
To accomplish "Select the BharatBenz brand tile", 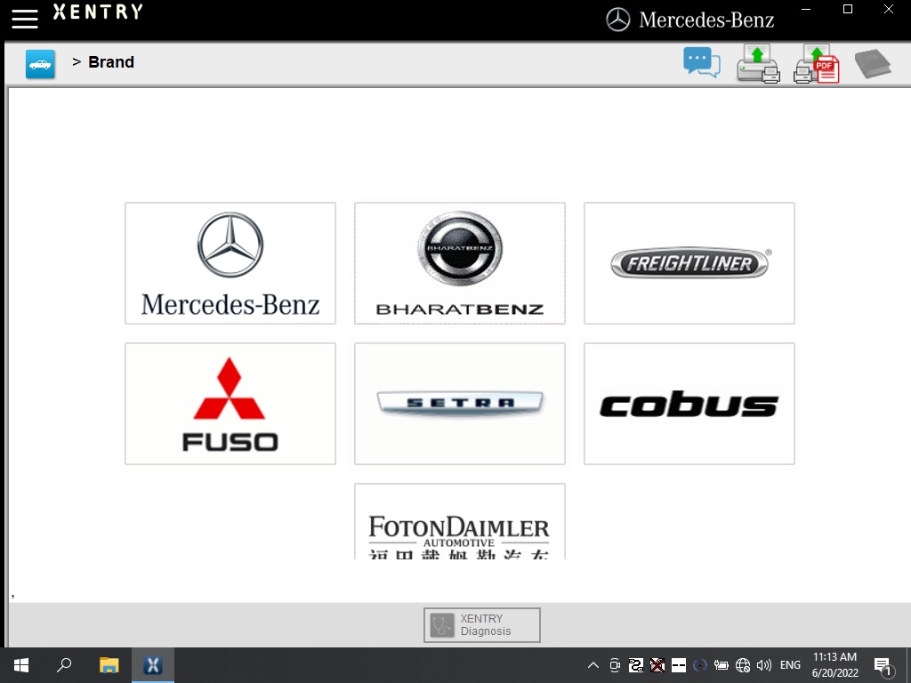I will coord(460,263).
